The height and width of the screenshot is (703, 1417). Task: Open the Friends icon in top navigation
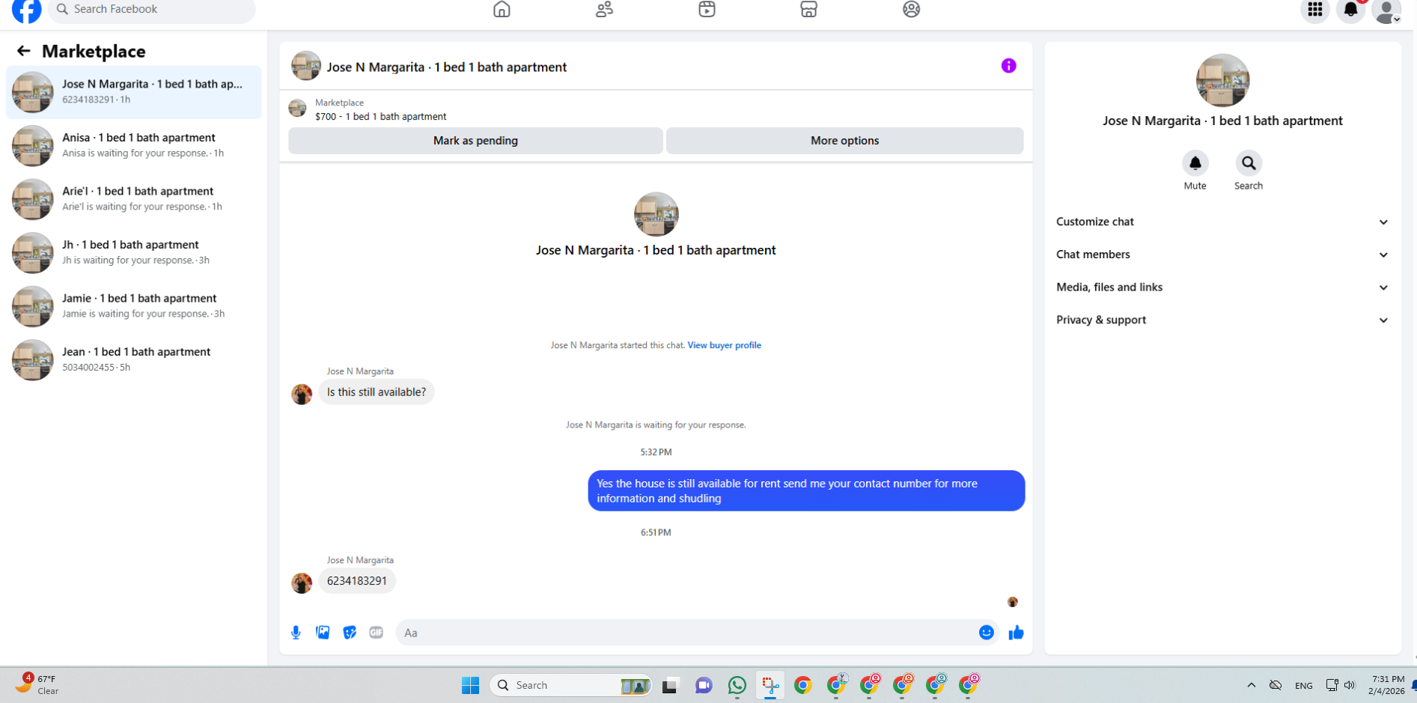coord(604,9)
